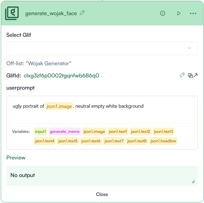204x203 pixels.
Task: Open the Glif in new window icon
Action: tap(193, 76)
